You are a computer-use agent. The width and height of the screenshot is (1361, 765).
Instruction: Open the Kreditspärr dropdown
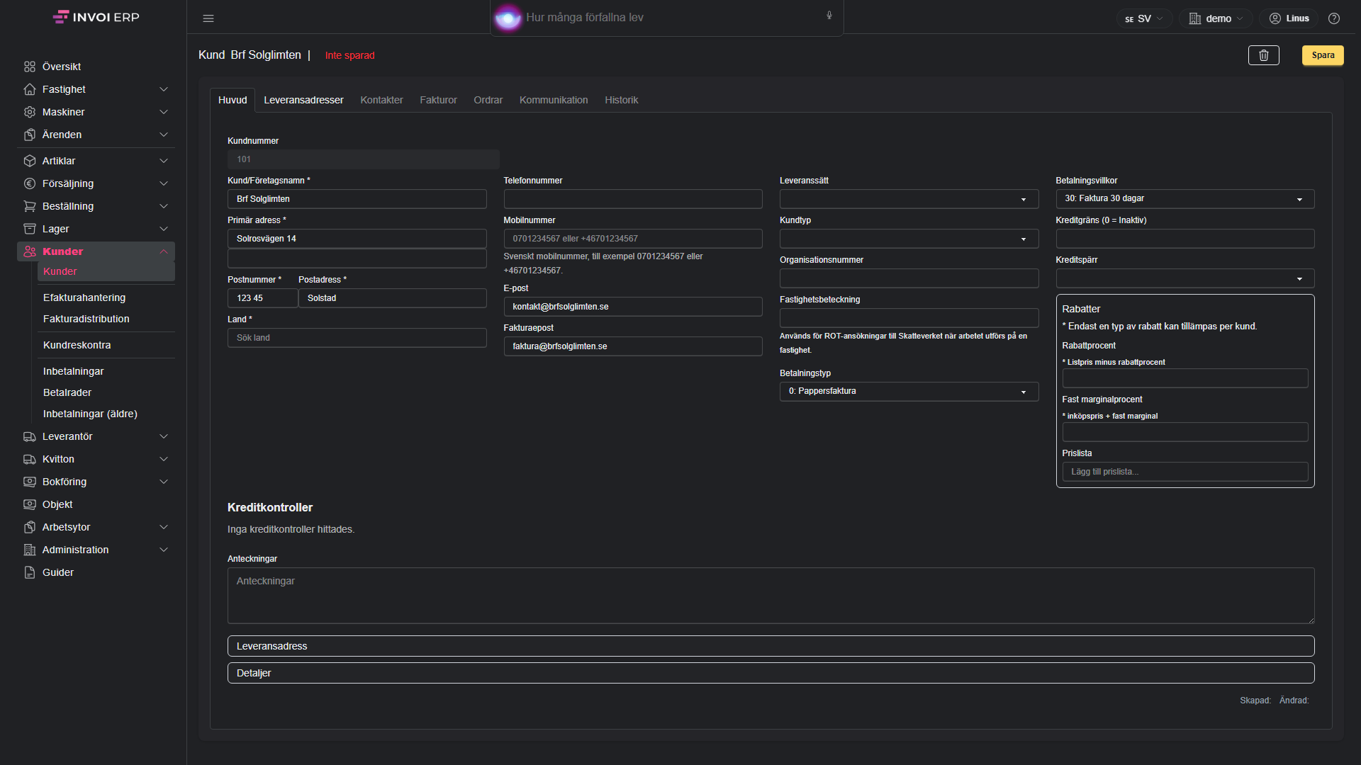point(1184,278)
